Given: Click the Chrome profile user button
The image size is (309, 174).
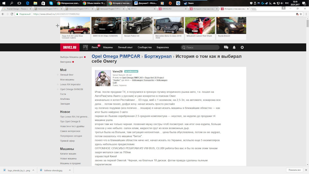Looking at the screenshot, I should coord(283,8).
